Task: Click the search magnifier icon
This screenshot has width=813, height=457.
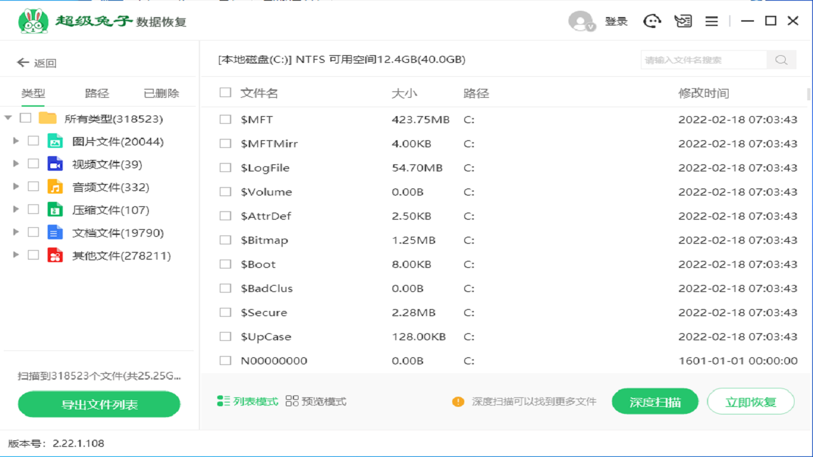Action: [x=781, y=59]
